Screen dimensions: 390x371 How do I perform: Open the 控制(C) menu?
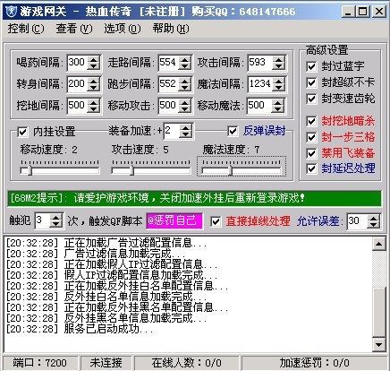tap(26, 29)
